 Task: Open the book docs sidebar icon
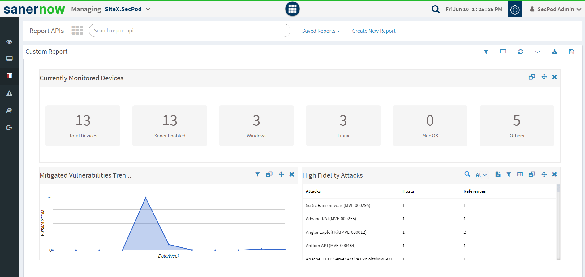point(9,111)
